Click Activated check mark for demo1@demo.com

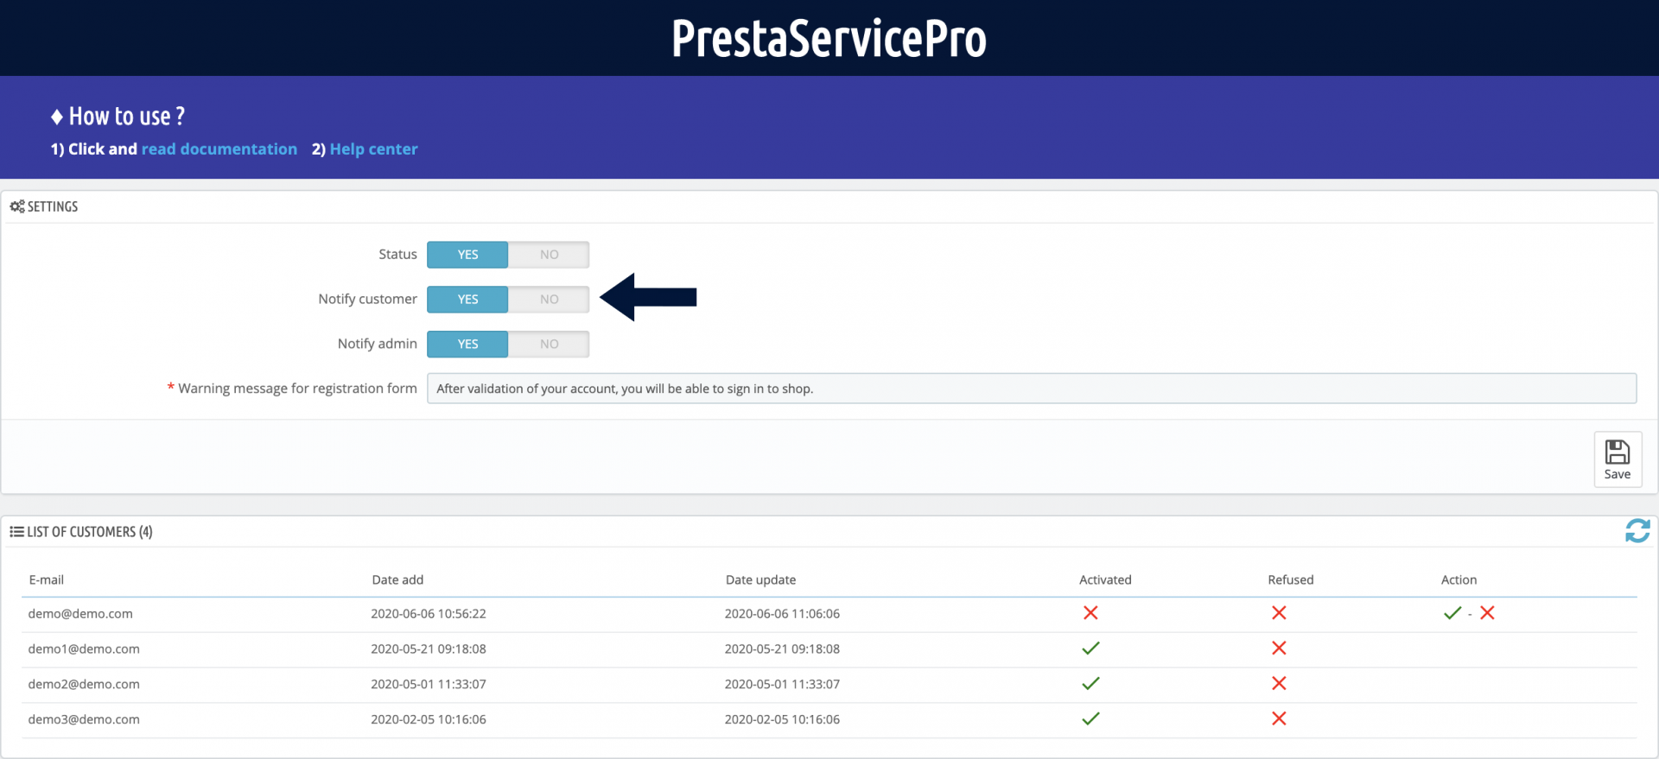click(1090, 648)
